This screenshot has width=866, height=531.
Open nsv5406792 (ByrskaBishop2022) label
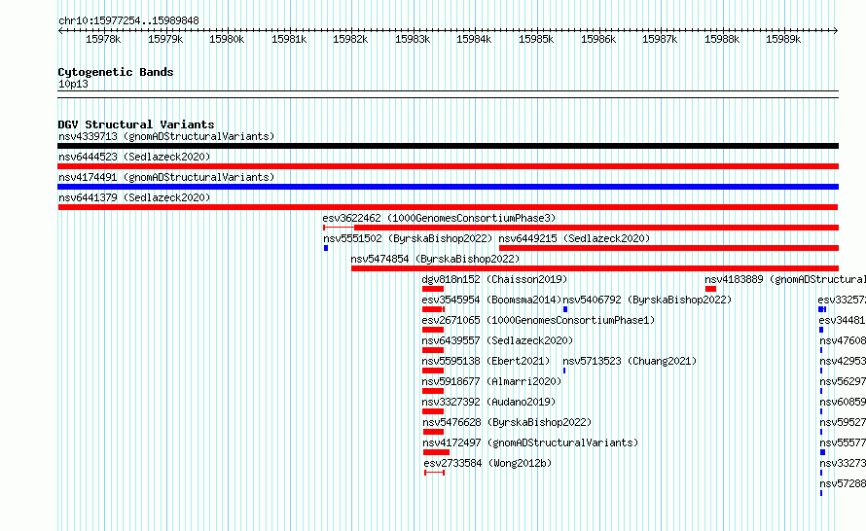coord(647,300)
